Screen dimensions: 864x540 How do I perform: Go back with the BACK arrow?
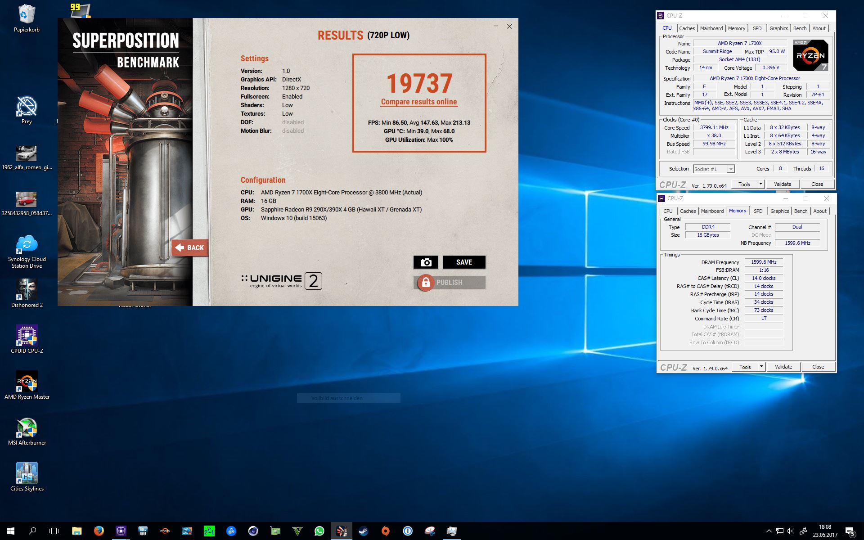coord(190,247)
